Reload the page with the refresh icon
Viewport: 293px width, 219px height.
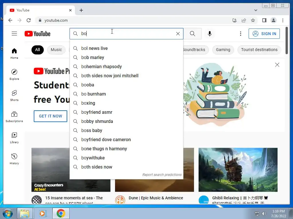(x=29, y=20)
